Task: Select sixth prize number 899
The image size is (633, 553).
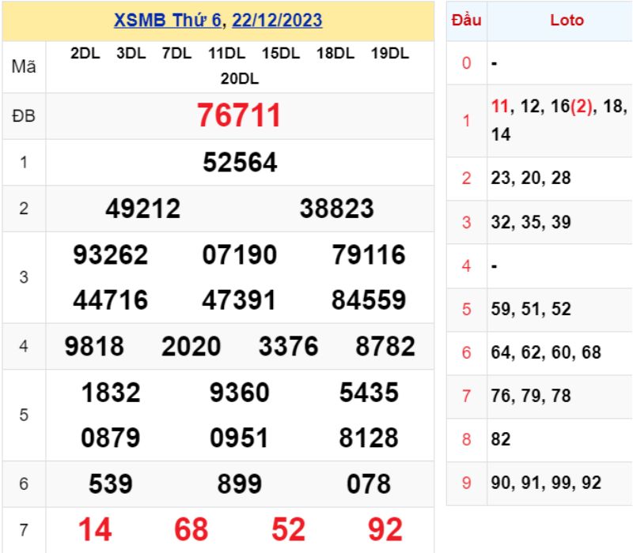Action: pos(239,483)
